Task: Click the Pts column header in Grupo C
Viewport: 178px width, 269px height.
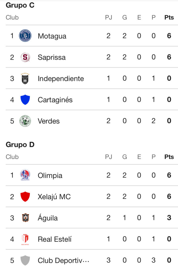Action: pos(169,18)
